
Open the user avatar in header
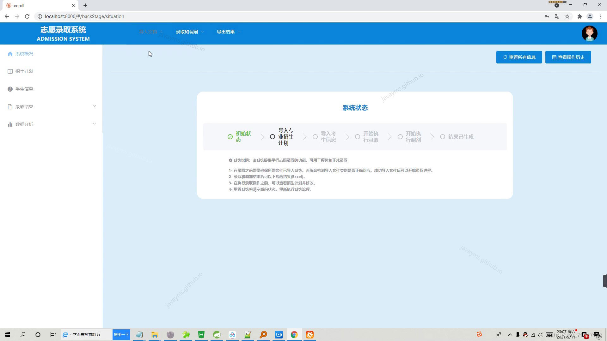point(589,33)
